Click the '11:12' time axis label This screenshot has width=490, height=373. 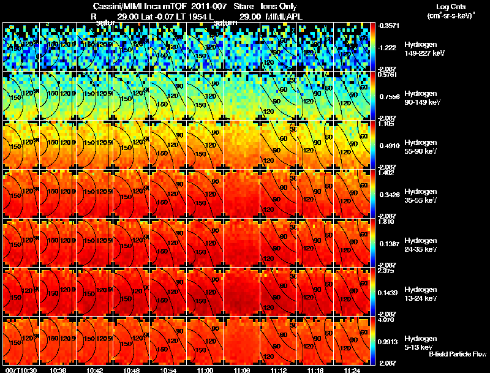[279, 370]
